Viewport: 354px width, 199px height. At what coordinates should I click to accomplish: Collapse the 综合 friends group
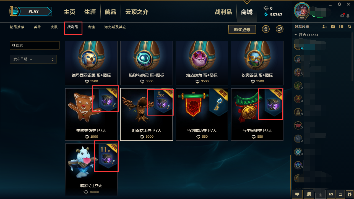(x=296, y=35)
